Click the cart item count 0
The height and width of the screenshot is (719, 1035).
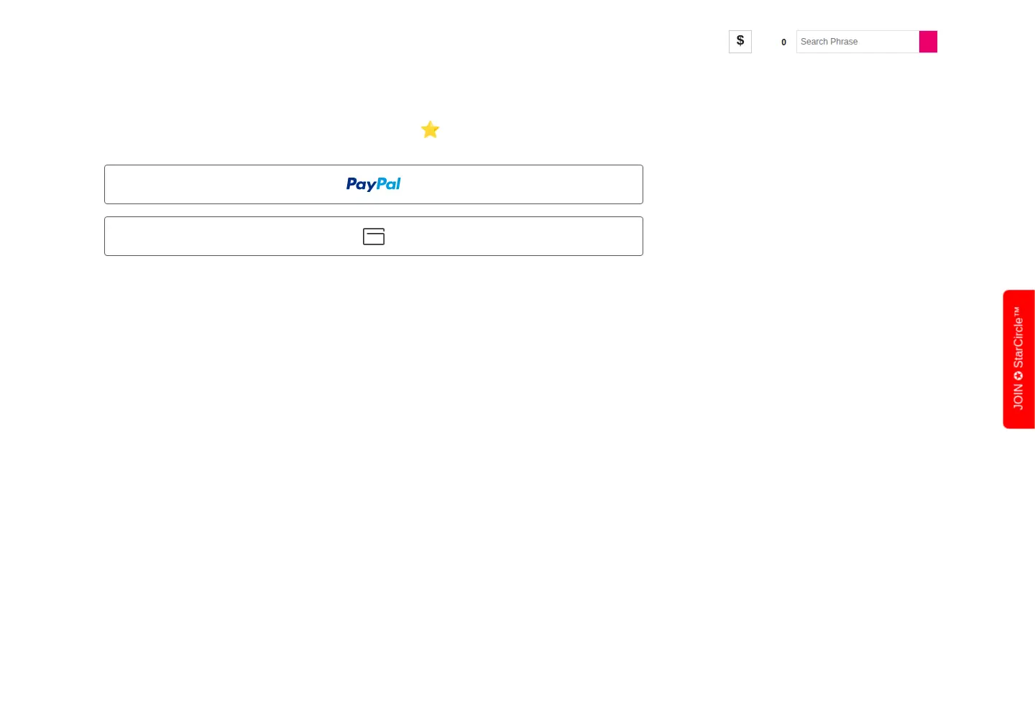pyautogui.click(x=783, y=42)
